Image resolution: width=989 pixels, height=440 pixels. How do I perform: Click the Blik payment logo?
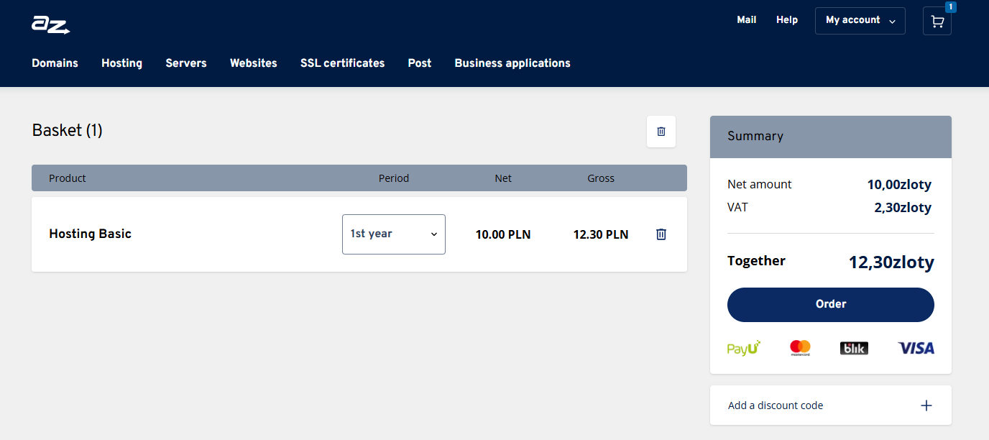coord(854,348)
